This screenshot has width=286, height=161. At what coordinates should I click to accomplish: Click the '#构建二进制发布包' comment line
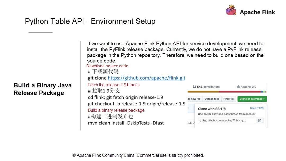[x=110, y=117]
